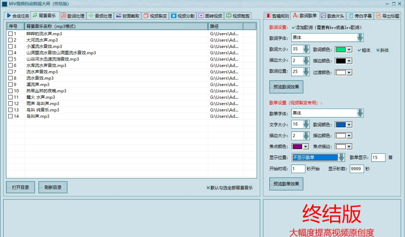Open the 封面截取 (cover capture) tool

pyautogui.click(x=127, y=16)
